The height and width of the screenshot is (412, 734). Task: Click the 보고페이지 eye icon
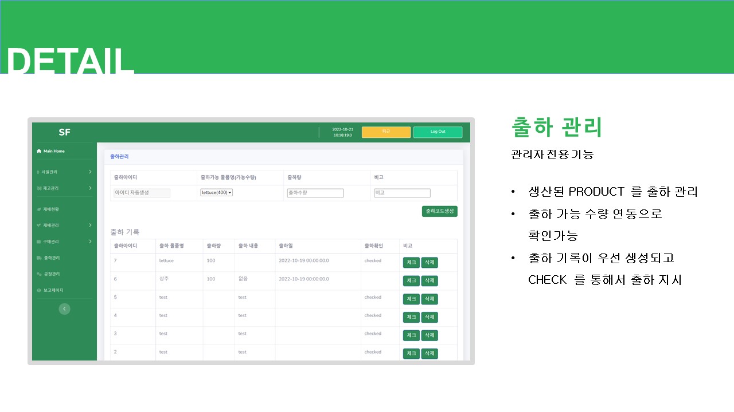[38, 290]
